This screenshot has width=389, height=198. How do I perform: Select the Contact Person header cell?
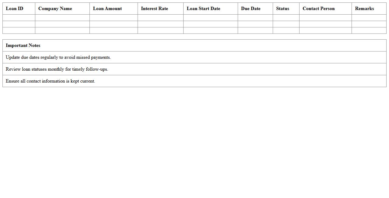coord(318,9)
